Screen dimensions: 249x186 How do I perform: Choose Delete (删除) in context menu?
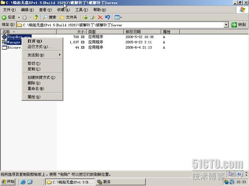coord(42,83)
